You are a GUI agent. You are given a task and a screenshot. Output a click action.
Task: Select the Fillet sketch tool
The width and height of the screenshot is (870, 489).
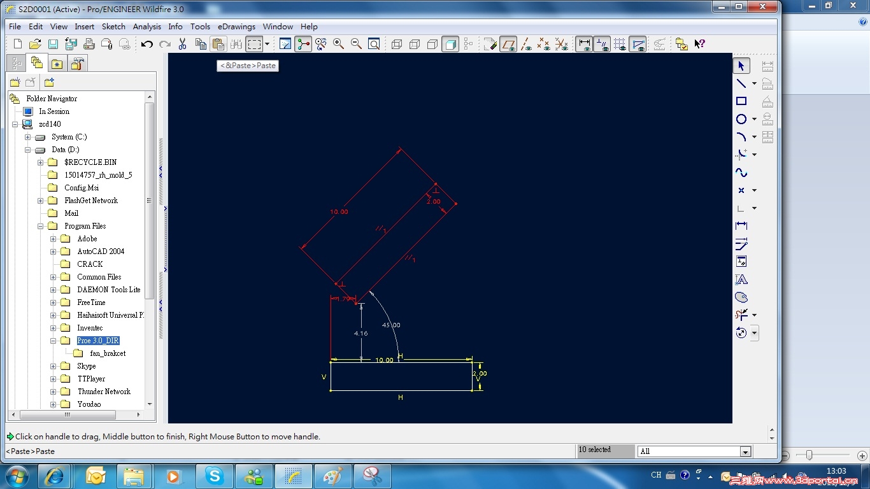point(741,155)
